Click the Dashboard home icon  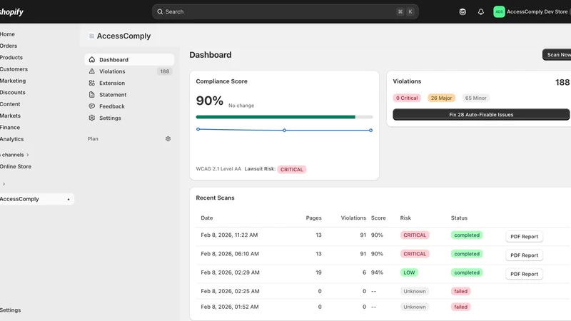[x=92, y=60]
